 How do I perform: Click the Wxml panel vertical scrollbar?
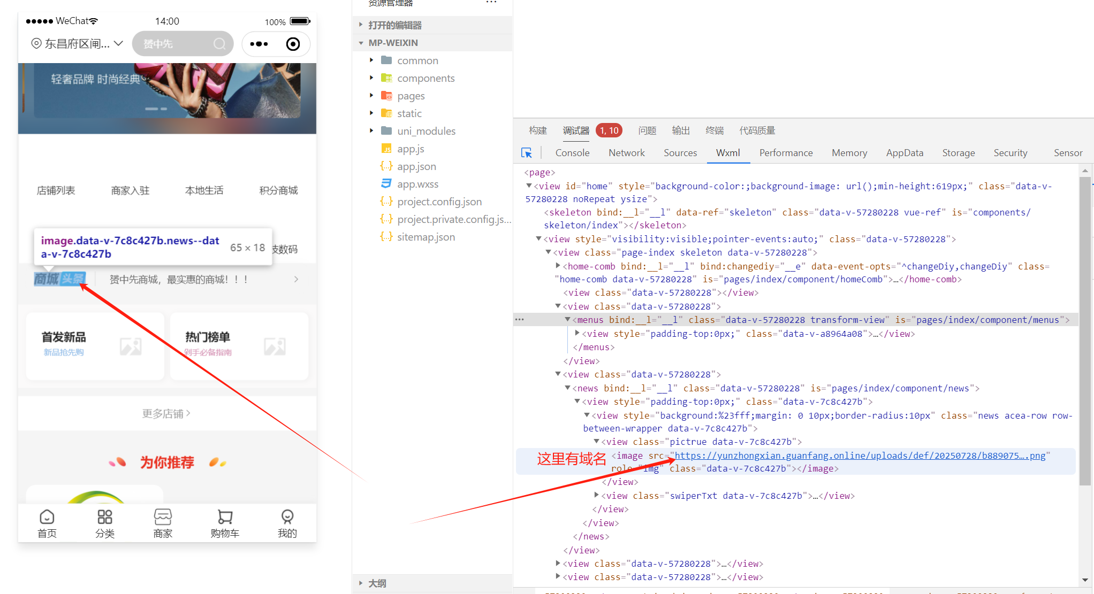pos(1085,331)
